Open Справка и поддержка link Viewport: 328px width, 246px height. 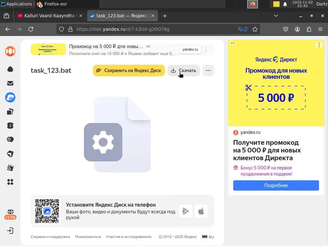(x=50, y=237)
